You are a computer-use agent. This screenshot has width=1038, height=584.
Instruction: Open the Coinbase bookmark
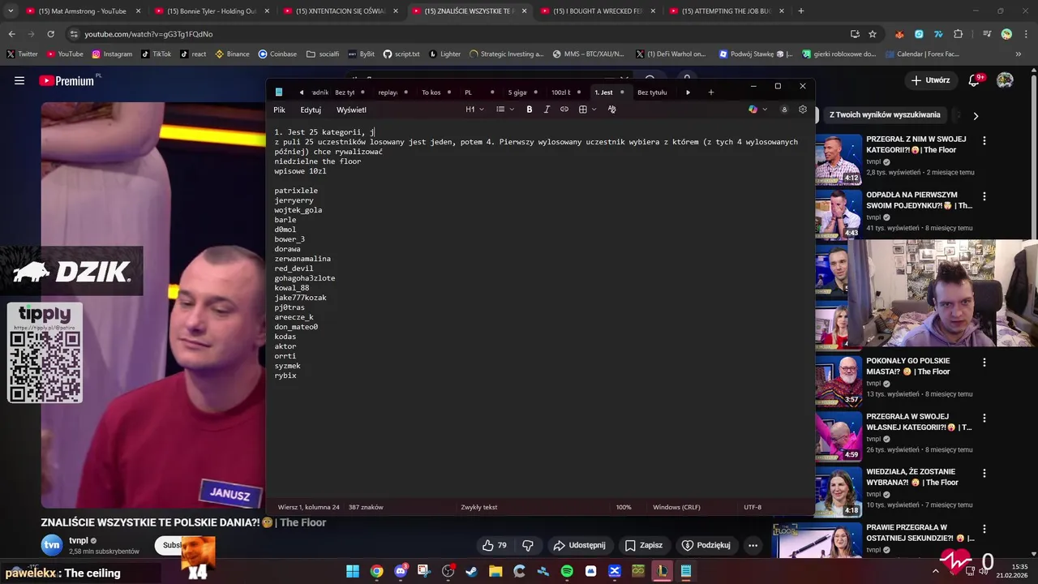[277, 54]
